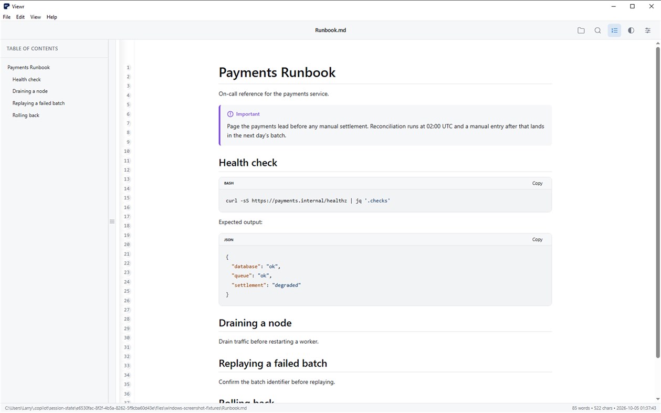Maximize the Viewr window

click(632, 6)
